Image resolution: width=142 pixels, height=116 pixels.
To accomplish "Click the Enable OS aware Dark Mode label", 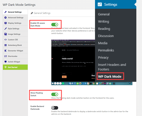I will click(38, 24).
